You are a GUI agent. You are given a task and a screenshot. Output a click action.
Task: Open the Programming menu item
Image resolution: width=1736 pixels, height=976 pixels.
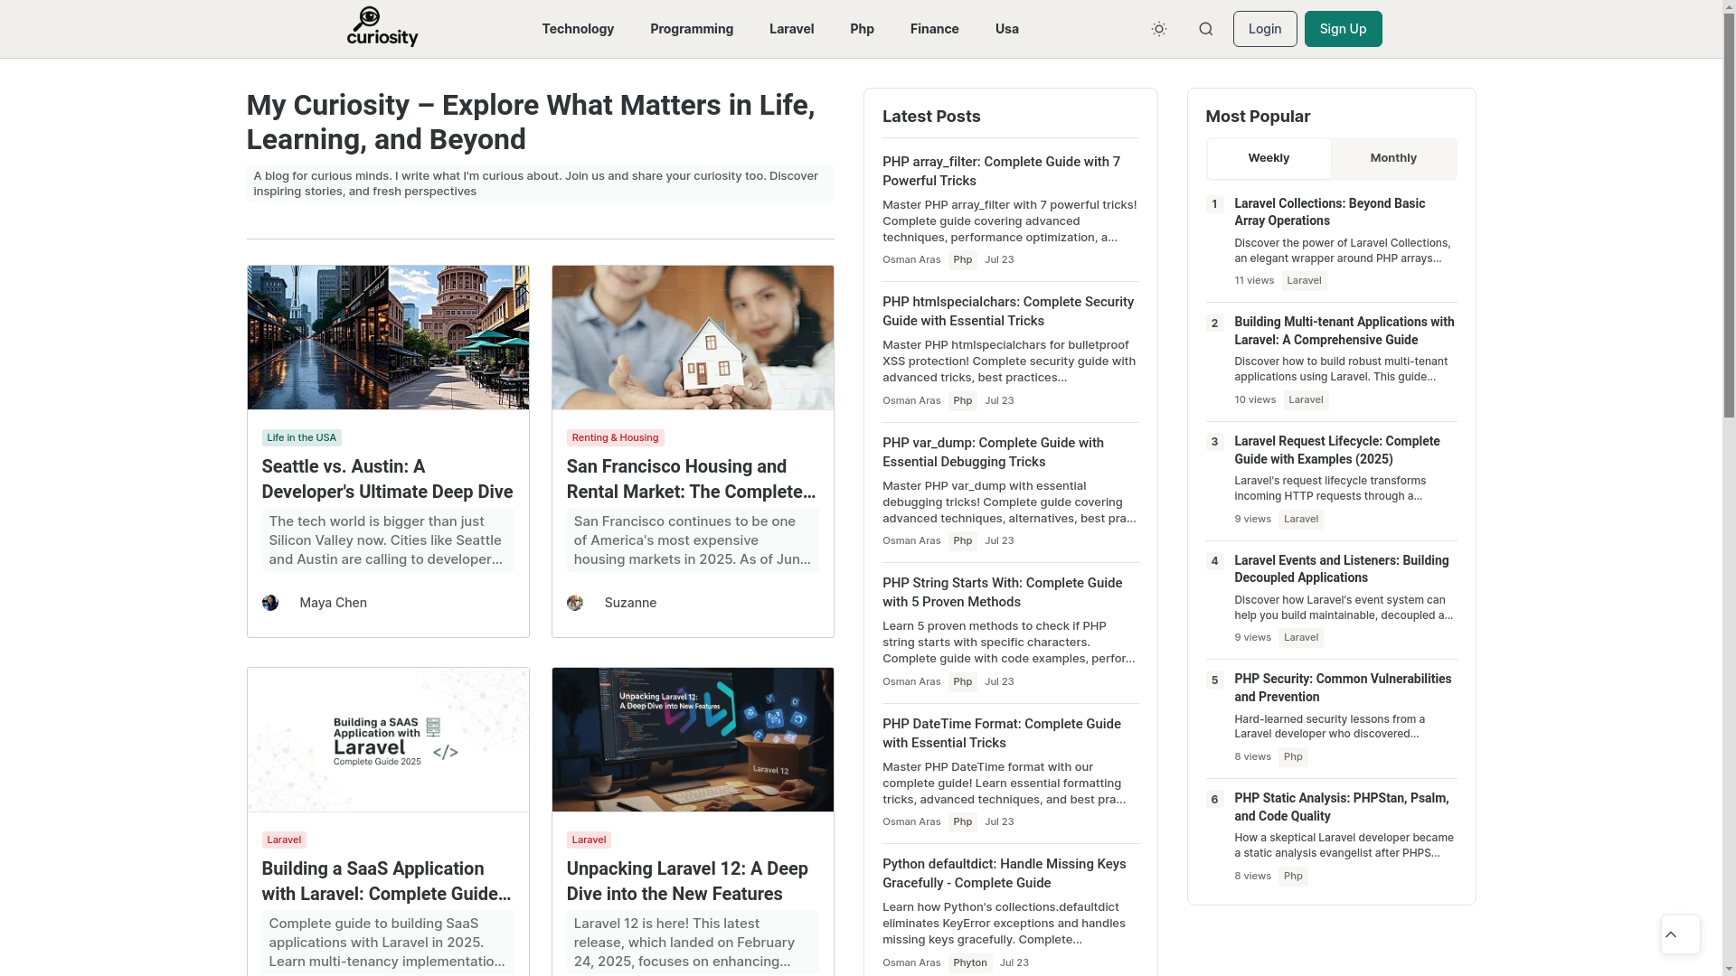(x=692, y=29)
